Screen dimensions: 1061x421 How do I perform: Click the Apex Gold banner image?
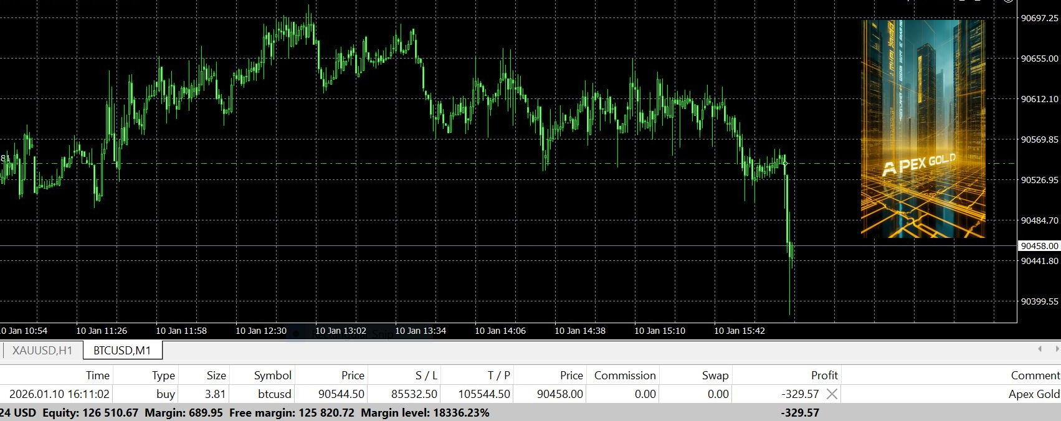[923, 128]
